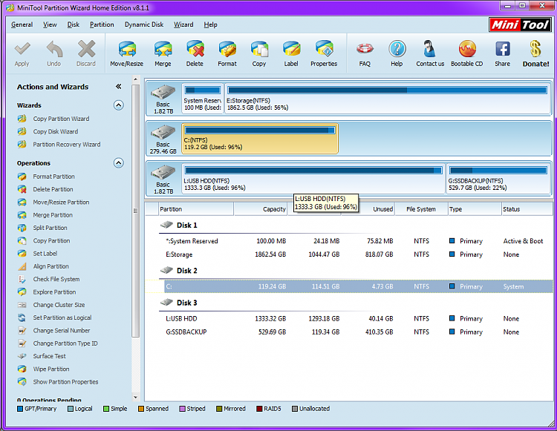The height and width of the screenshot is (431, 557).
Task: Collapse the Actions and Wizards panel
Action: (119, 86)
